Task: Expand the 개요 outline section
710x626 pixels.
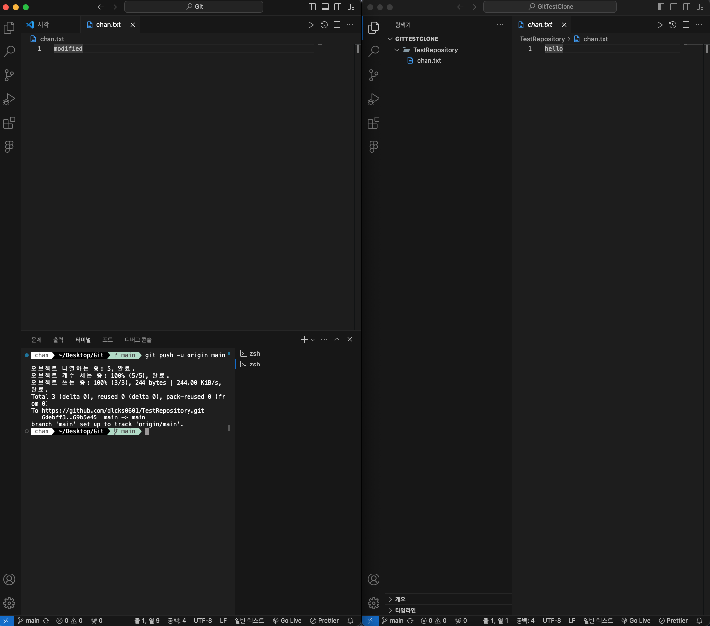Action: click(x=448, y=599)
